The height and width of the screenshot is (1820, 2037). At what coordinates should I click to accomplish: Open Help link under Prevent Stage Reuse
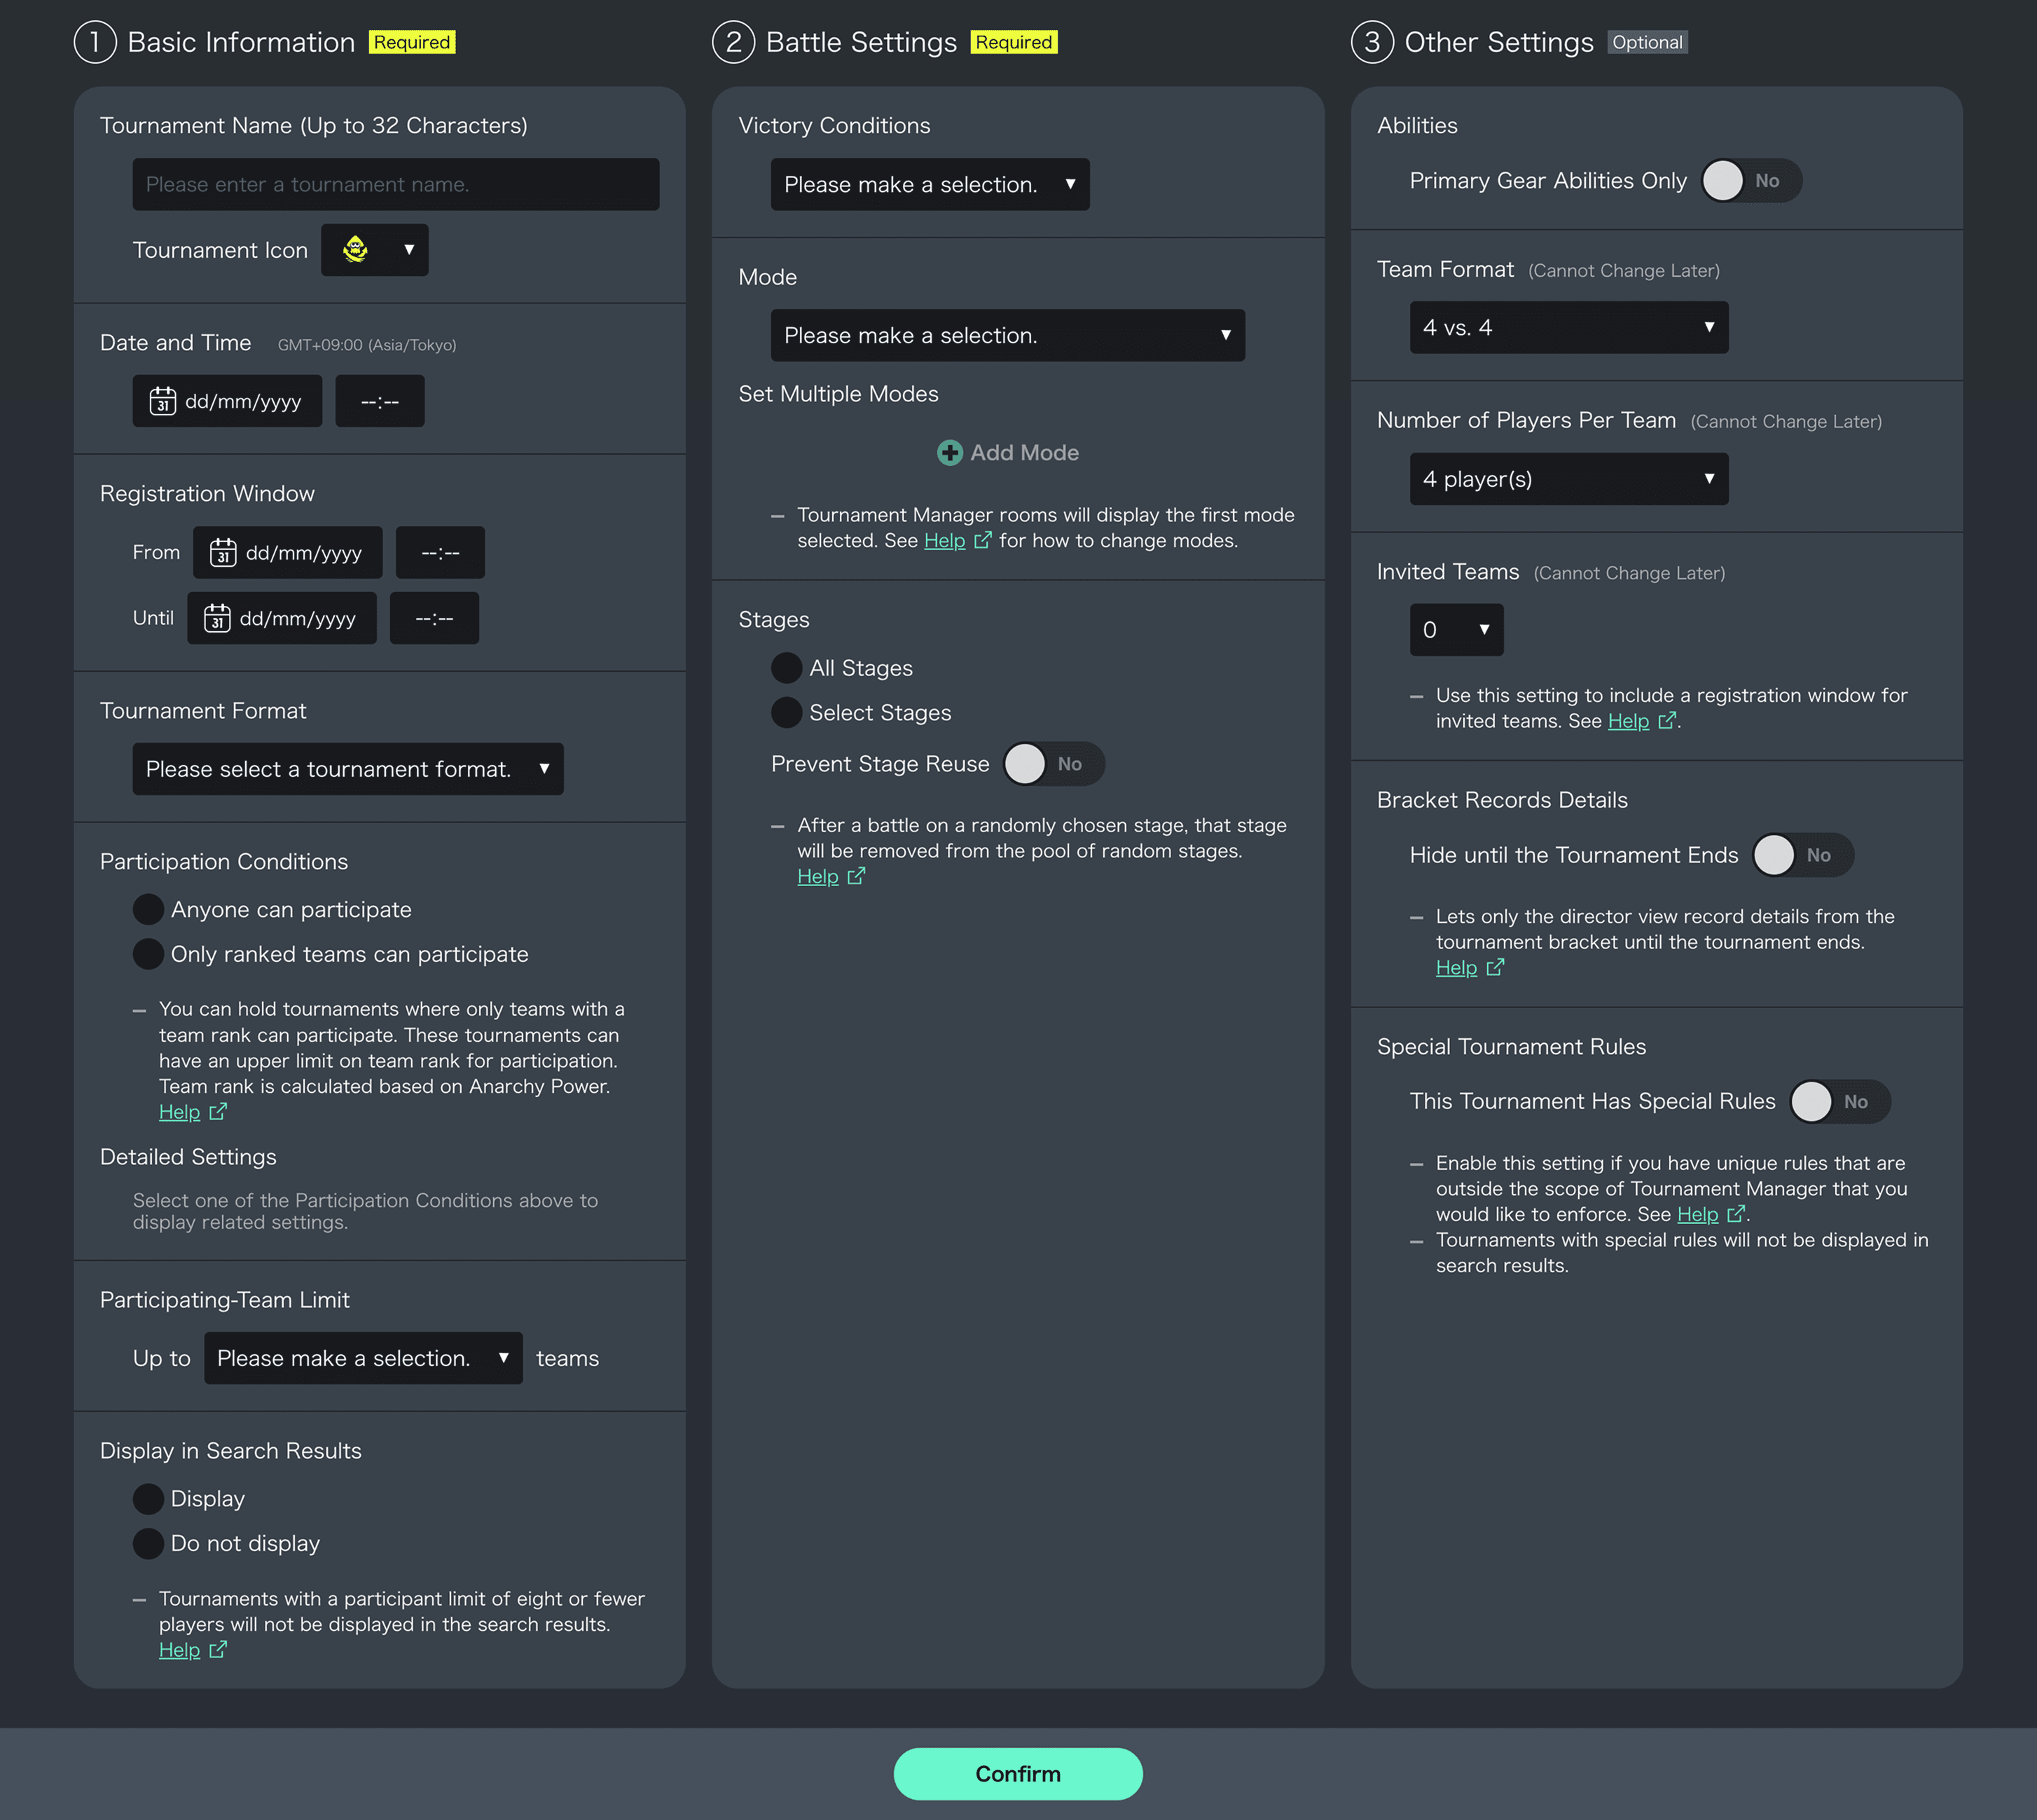pos(817,877)
